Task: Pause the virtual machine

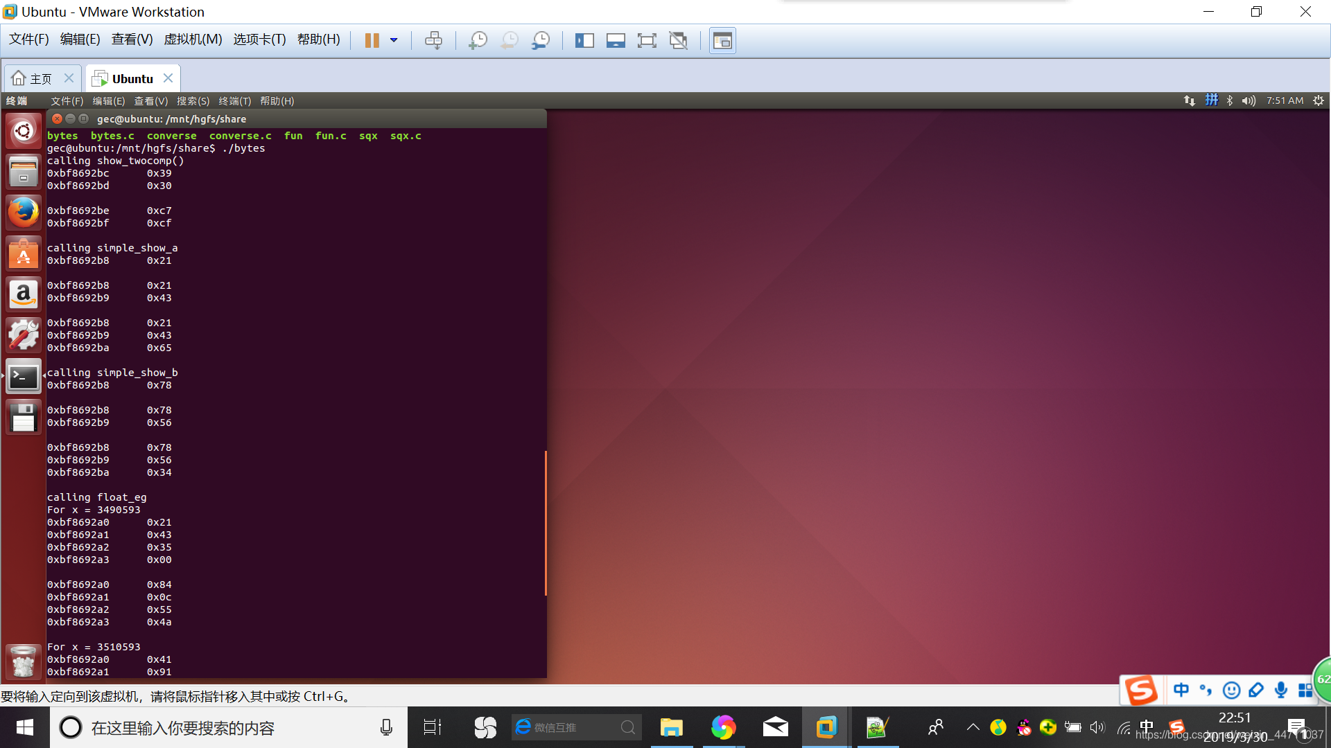Action: tap(372, 40)
